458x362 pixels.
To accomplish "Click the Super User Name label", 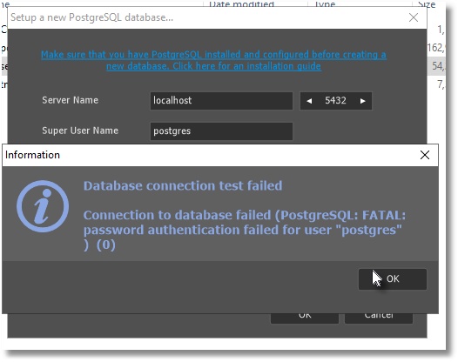I will click(80, 131).
